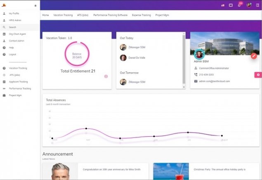Open My Profile in the sidebar

pyautogui.click(x=14, y=13)
